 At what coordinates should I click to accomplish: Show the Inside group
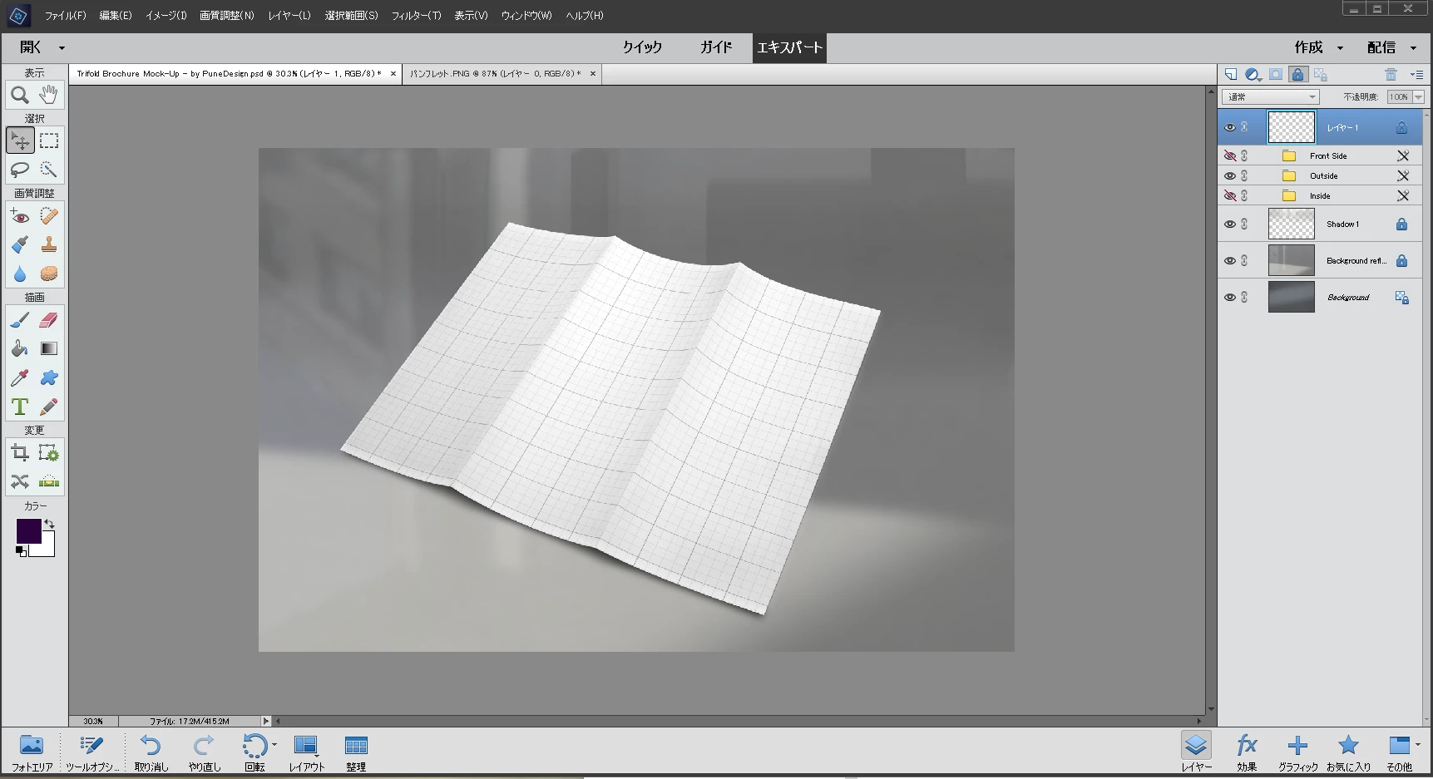1229,195
